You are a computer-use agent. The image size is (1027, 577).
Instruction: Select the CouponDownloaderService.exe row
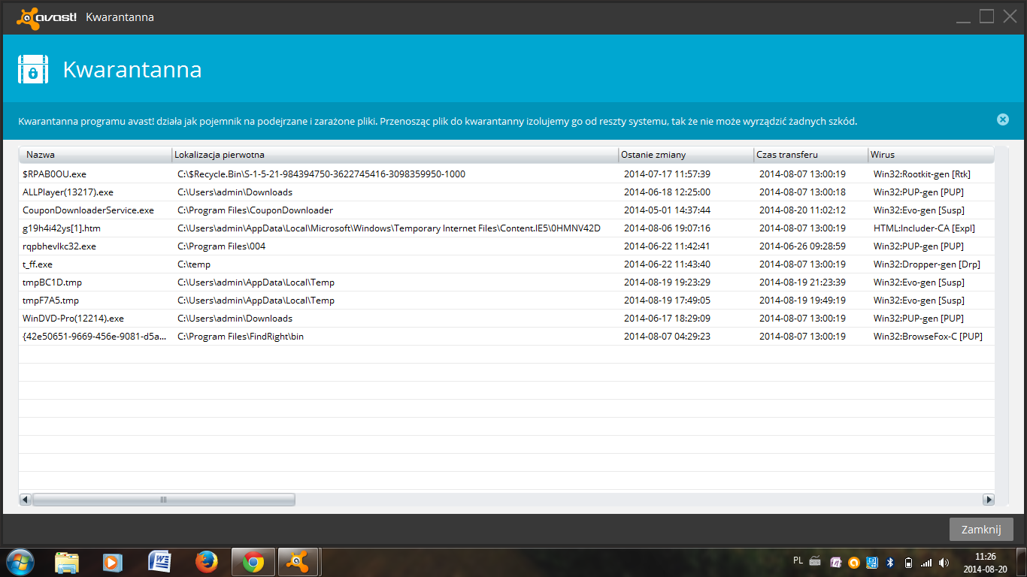coord(89,210)
